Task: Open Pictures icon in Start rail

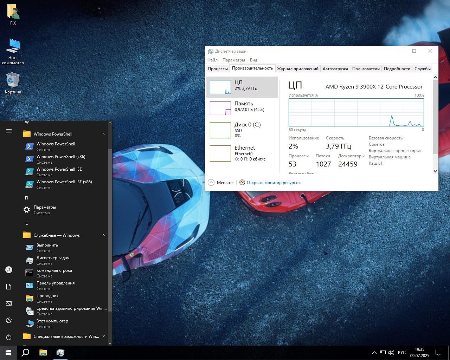Action: tap(9, 303)
